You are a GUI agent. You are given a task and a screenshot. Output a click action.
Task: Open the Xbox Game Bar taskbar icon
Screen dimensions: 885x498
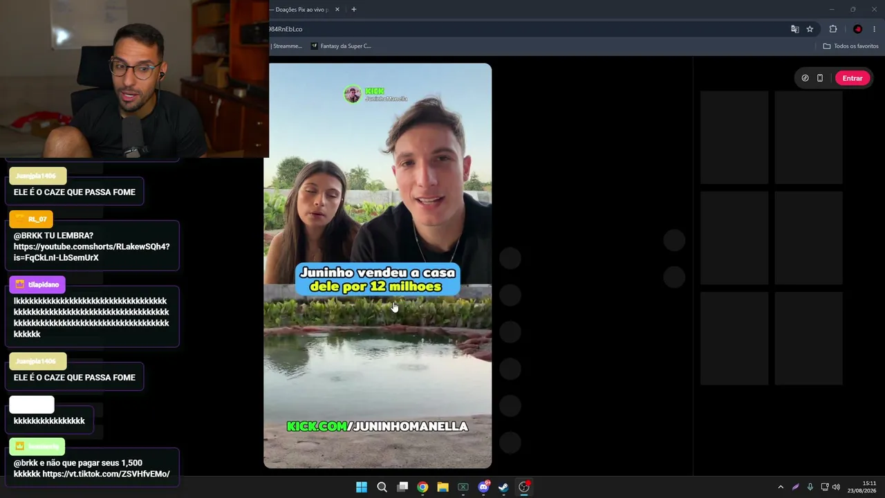tap(463, 487)
